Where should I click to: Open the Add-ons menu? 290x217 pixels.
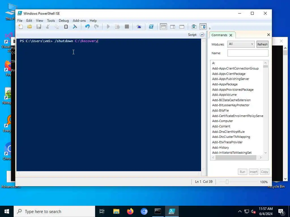[x=79, y=20]
